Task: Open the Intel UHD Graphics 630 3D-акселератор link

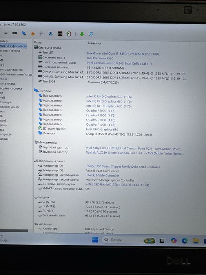Action: click(102, 129)
